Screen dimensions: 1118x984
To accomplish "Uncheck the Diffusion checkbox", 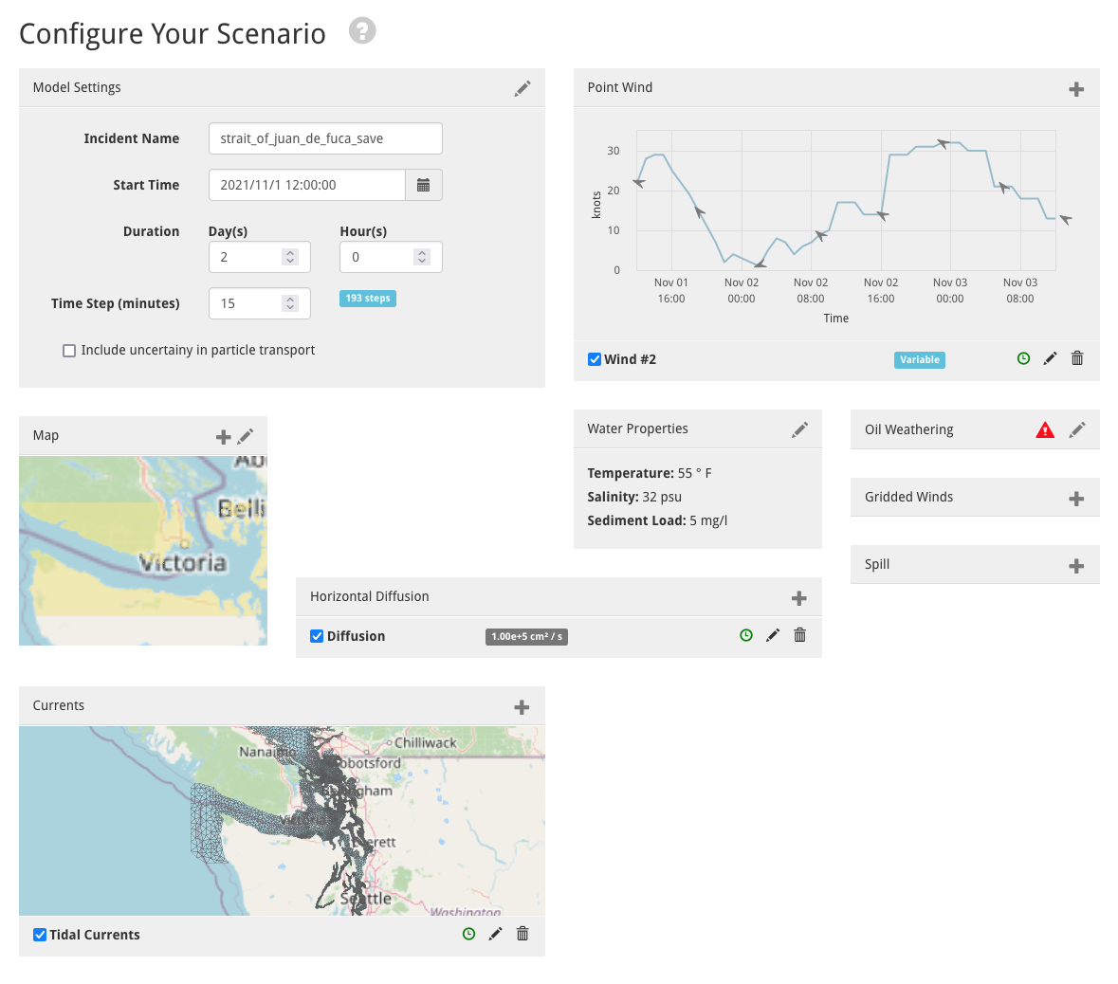I will pos(317,636).
